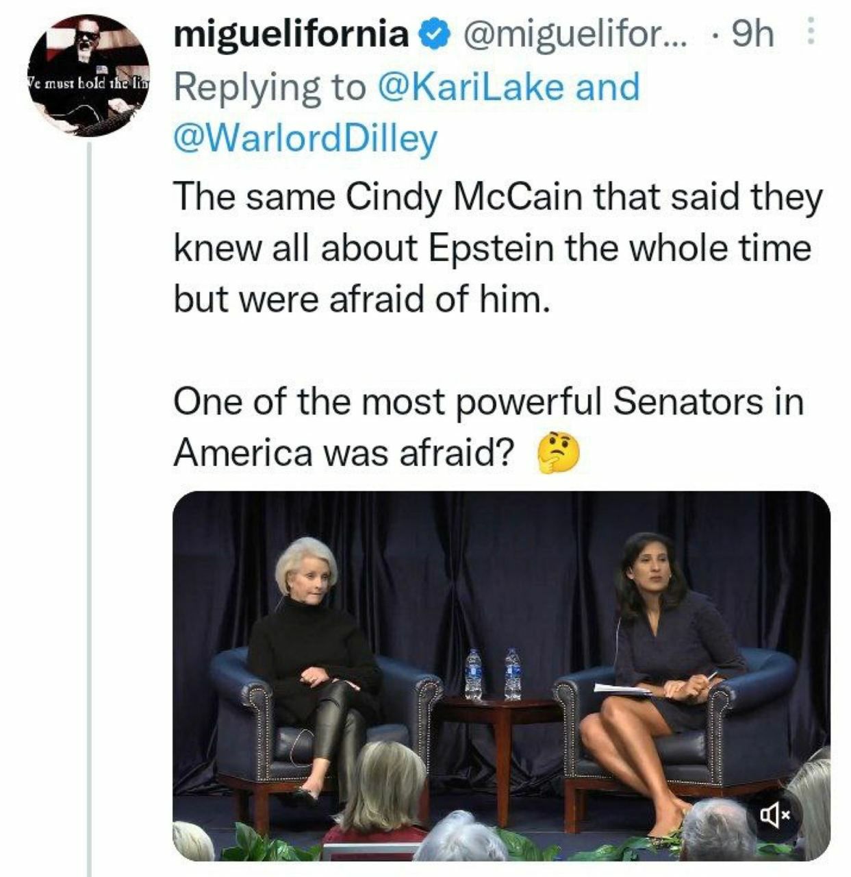This screenshot has width=851, height=877.
Task: Play the embedded Cindy McCain video
Action: click(x=501, y=675)
